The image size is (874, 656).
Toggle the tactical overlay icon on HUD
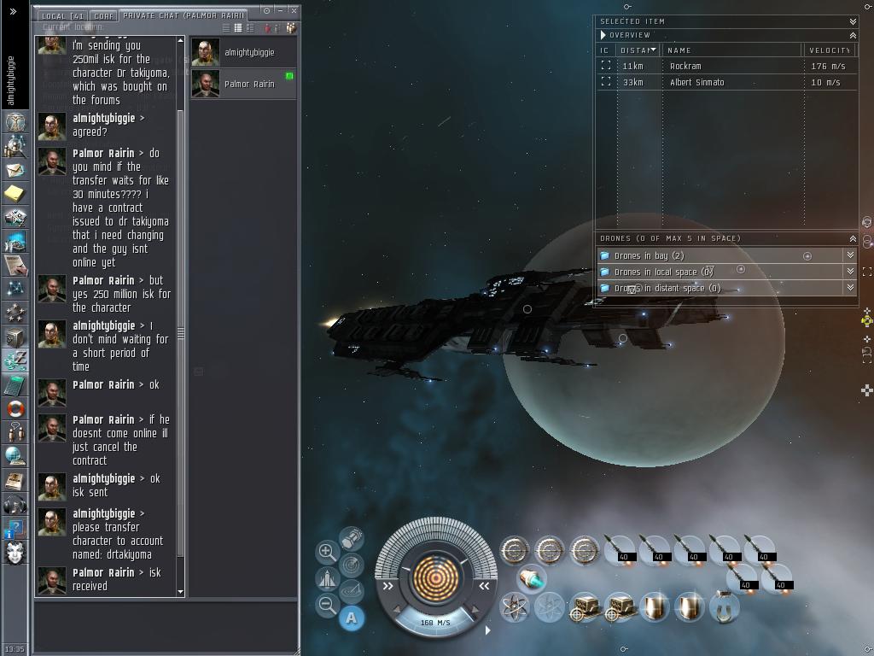[351, 590]
